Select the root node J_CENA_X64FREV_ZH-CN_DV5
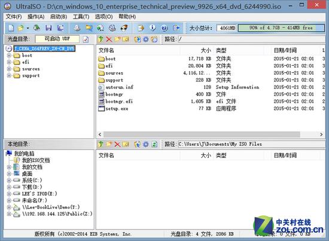329x241 pixels. 44,48
